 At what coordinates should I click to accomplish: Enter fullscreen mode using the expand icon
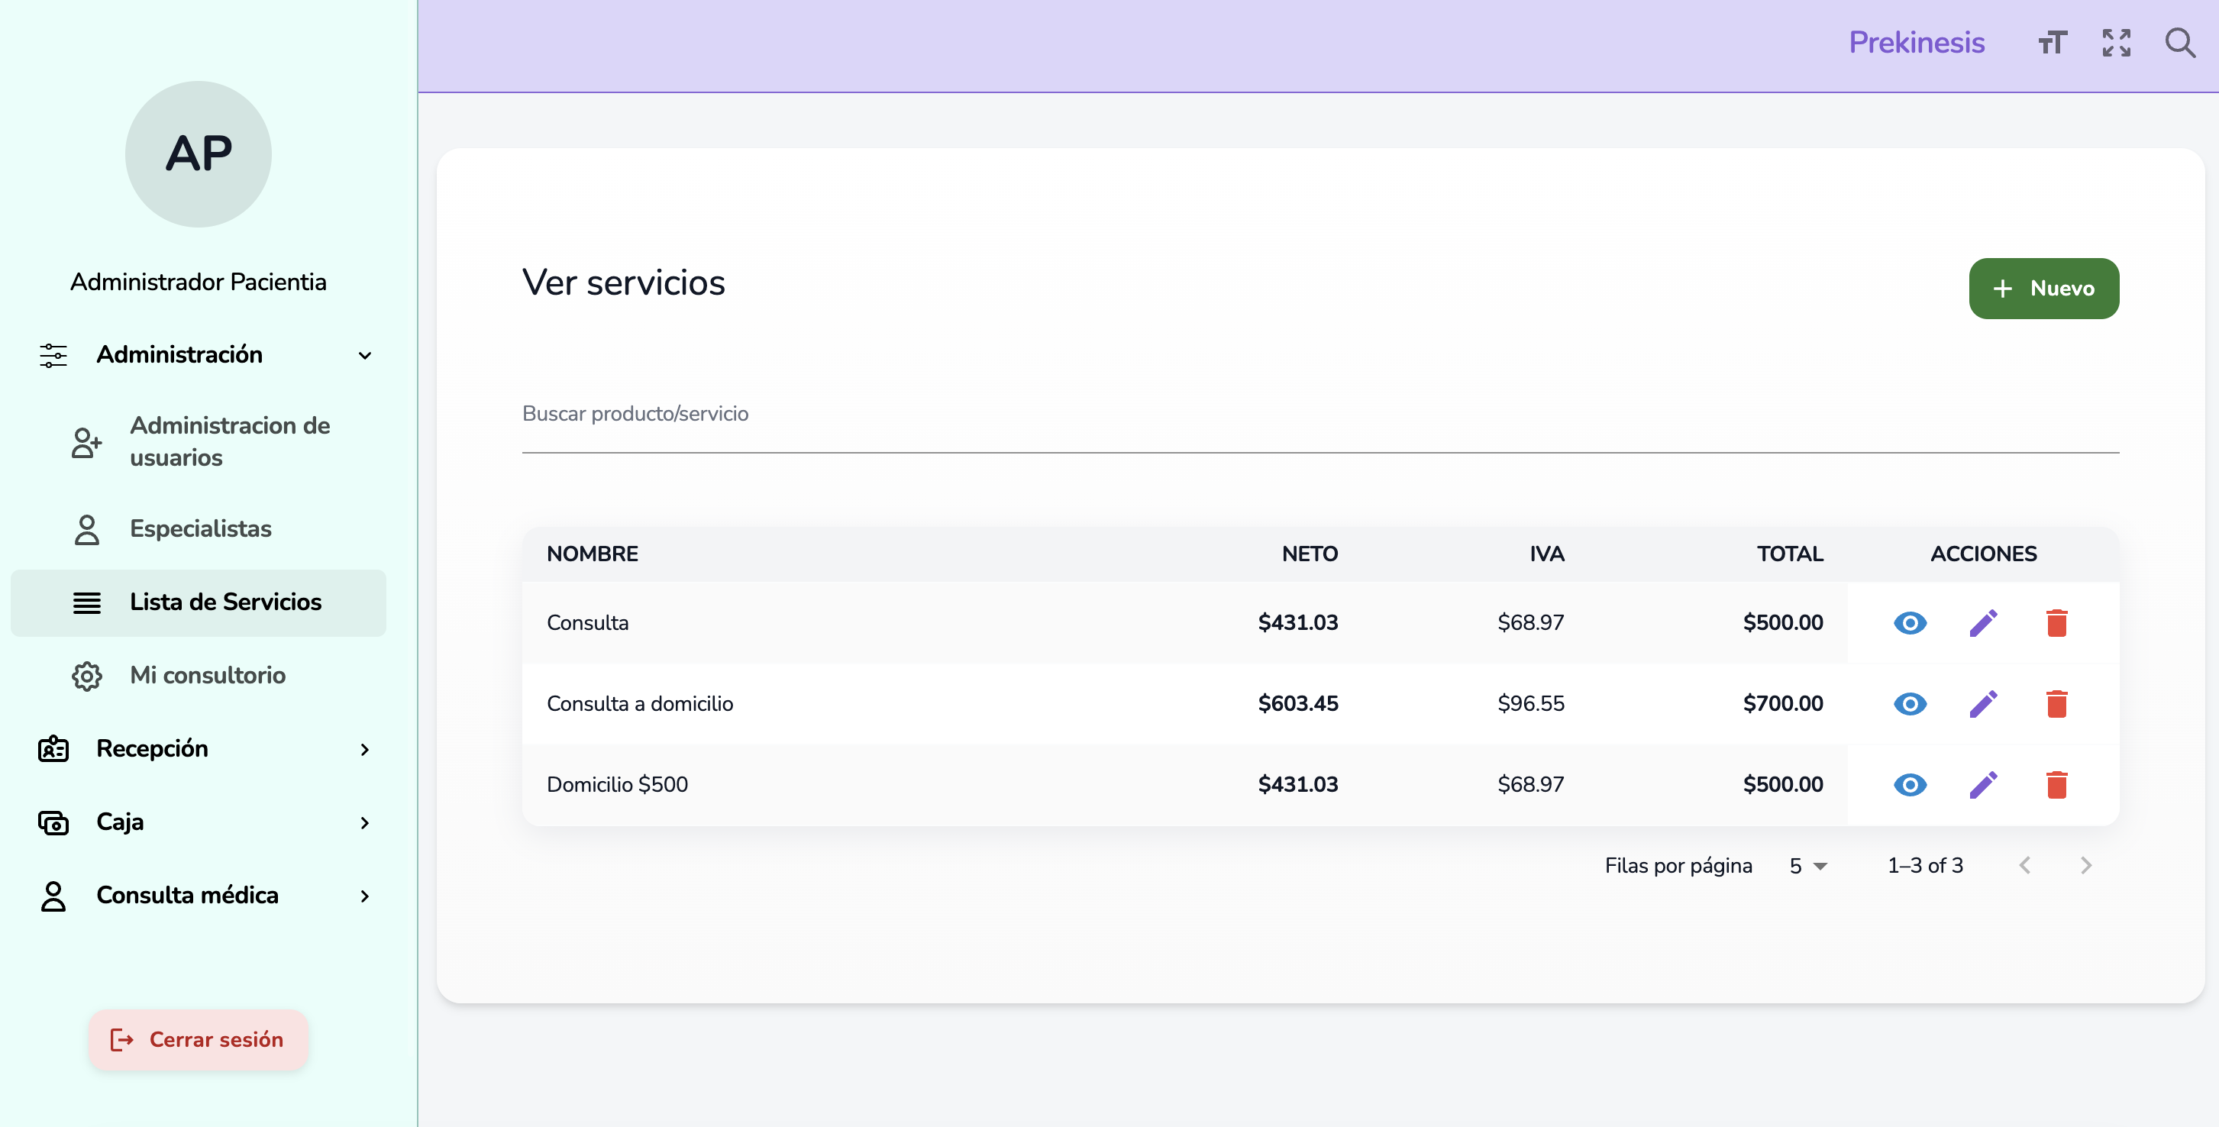pos(2117,42)
